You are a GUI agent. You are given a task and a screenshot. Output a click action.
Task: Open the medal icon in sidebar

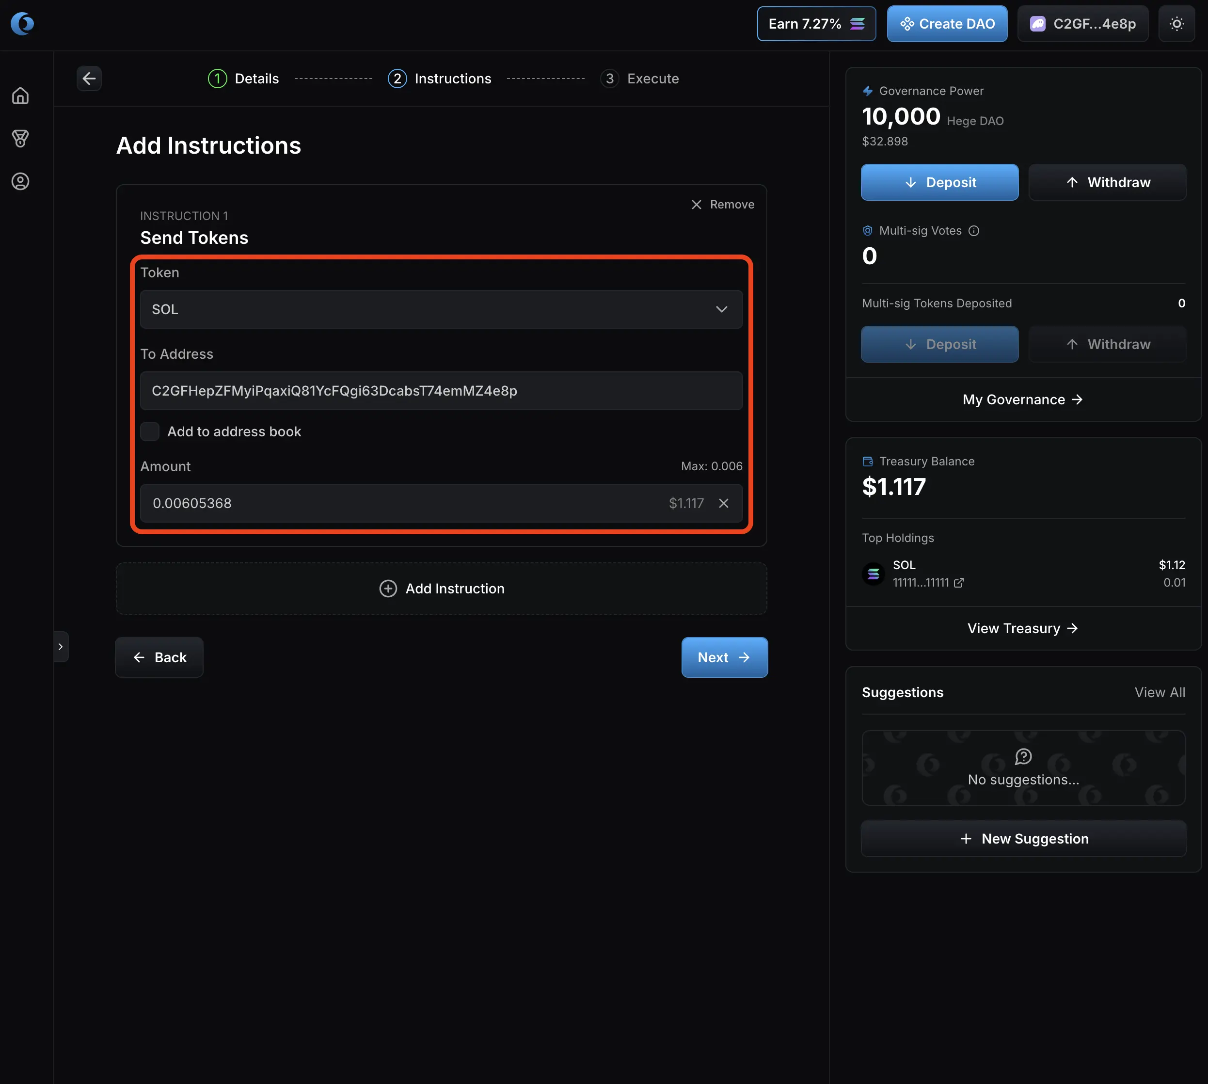point(20,139)
